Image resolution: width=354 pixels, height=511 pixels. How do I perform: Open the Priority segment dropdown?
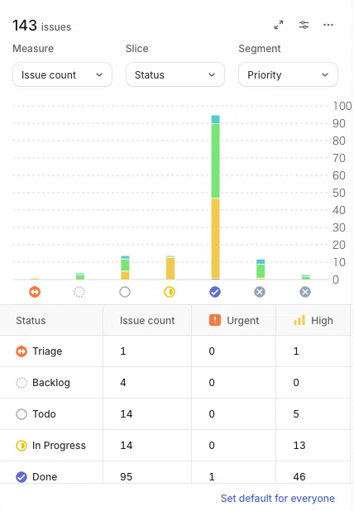pos(288,74)
